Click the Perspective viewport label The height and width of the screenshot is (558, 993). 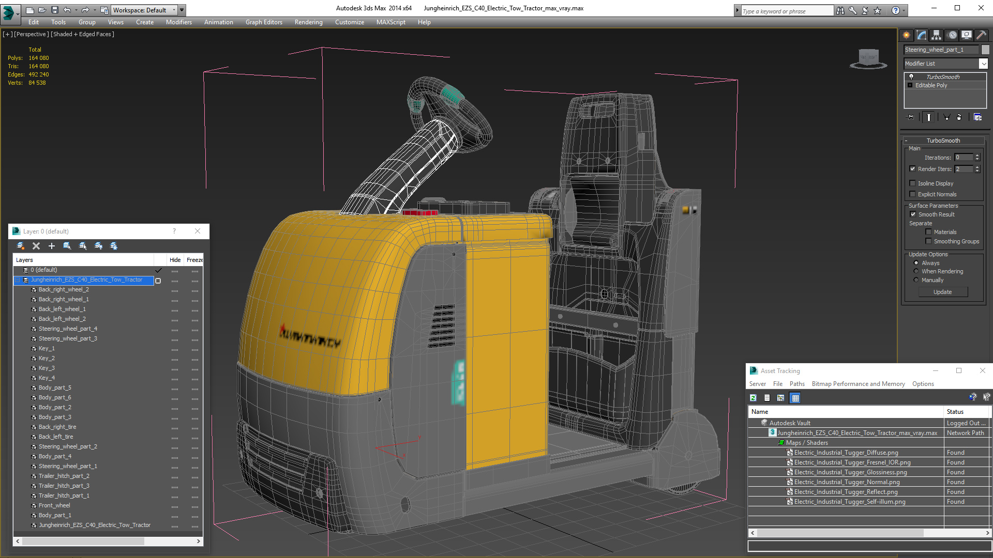(32, 34)
